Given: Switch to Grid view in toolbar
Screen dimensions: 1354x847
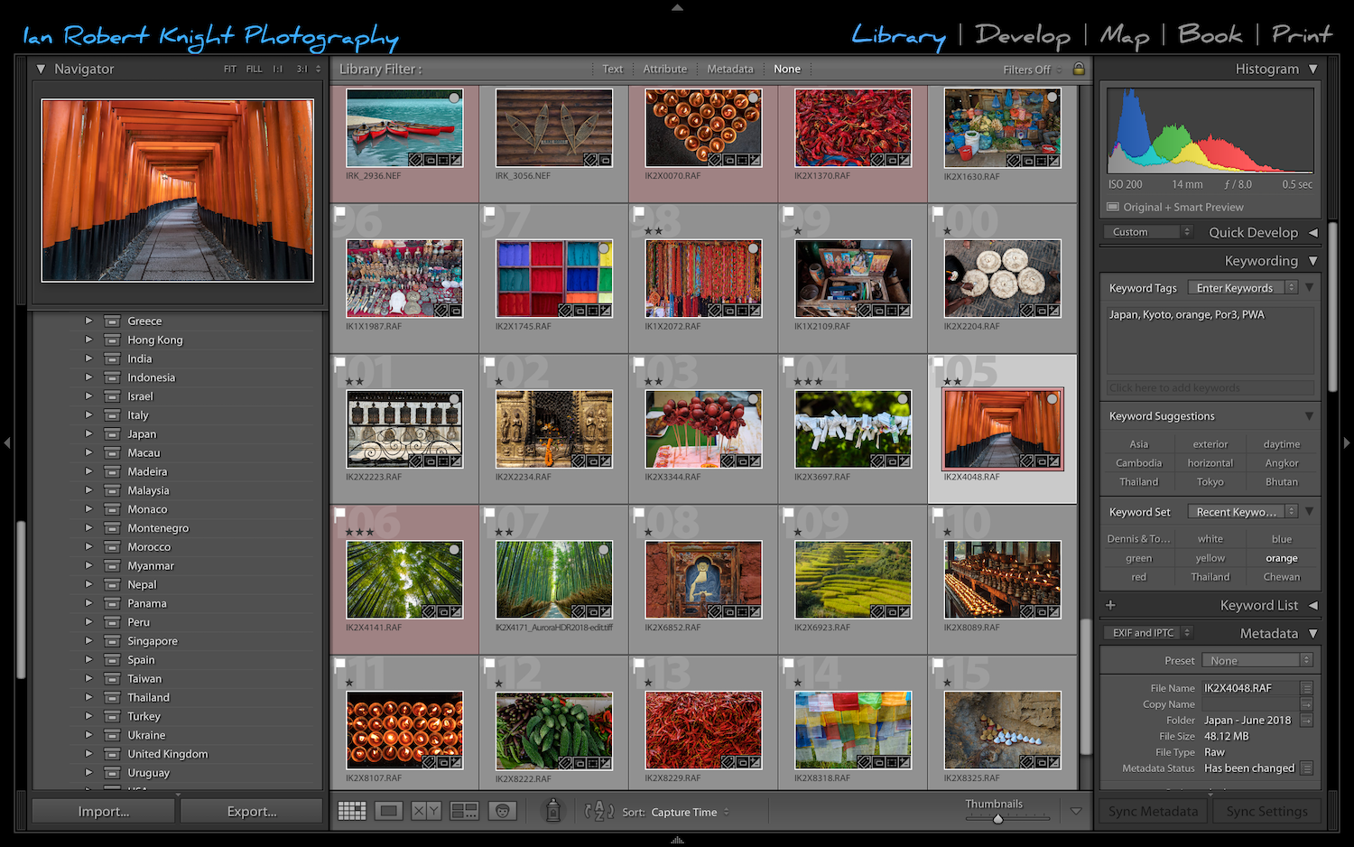Looking at the screenshot, I should (352, 811).
